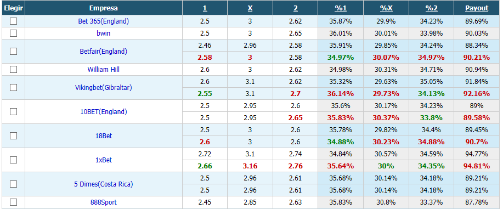The image size is (503, 209).
Task: Click the Empresa column header
Action: [103, 8]
